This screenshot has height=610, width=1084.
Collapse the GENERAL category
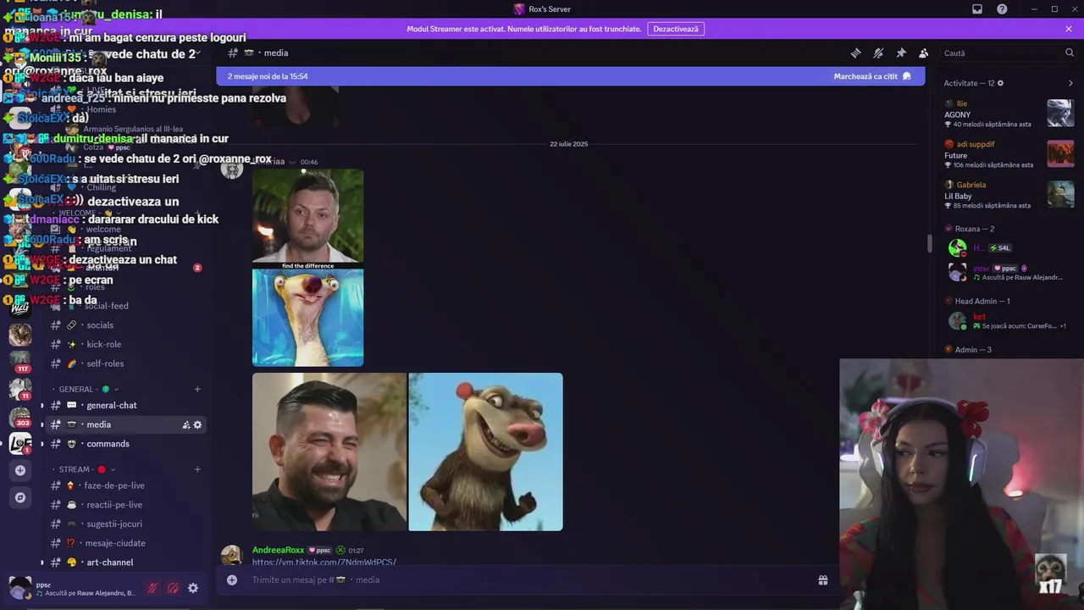(x=88, y=389)
